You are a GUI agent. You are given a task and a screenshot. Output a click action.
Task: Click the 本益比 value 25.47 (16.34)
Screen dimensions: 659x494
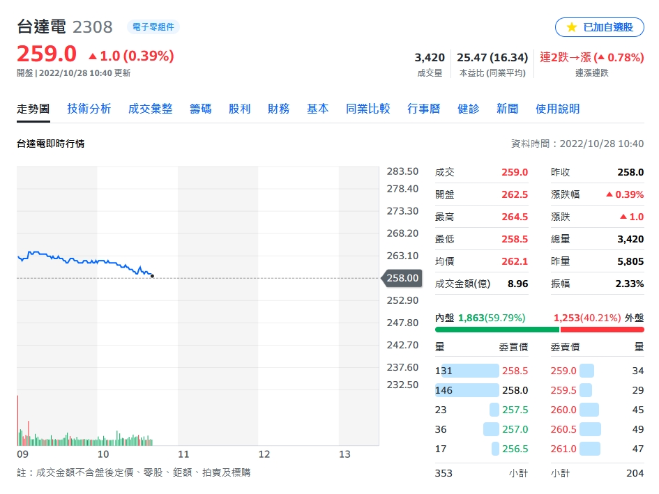[492, 58]
